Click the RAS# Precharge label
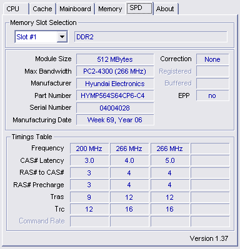 [39, 185]
